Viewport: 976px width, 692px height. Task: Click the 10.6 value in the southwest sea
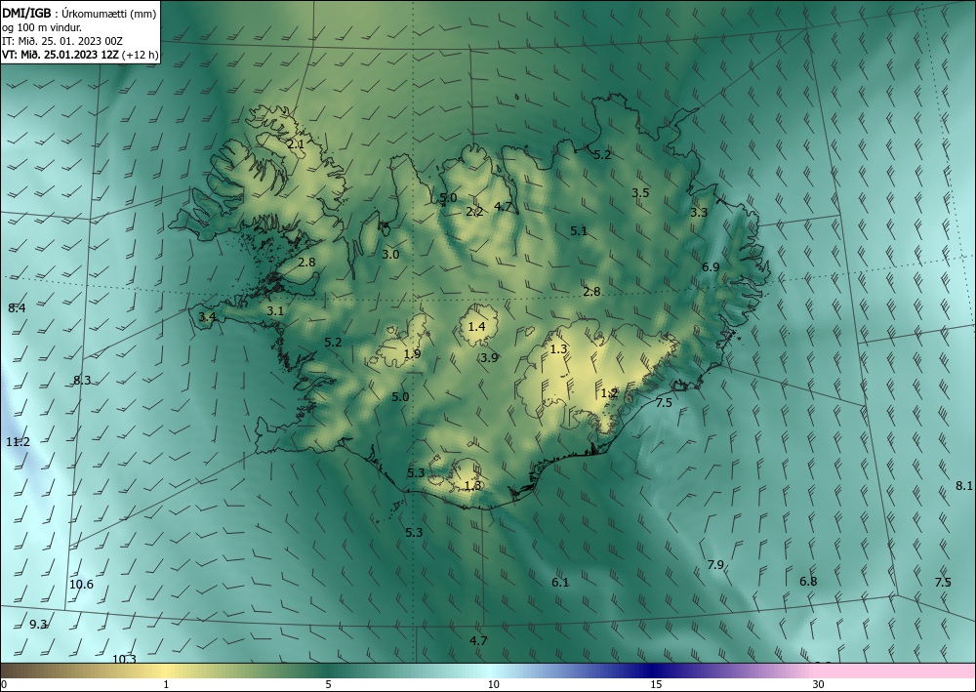click(x=82, y=585)
